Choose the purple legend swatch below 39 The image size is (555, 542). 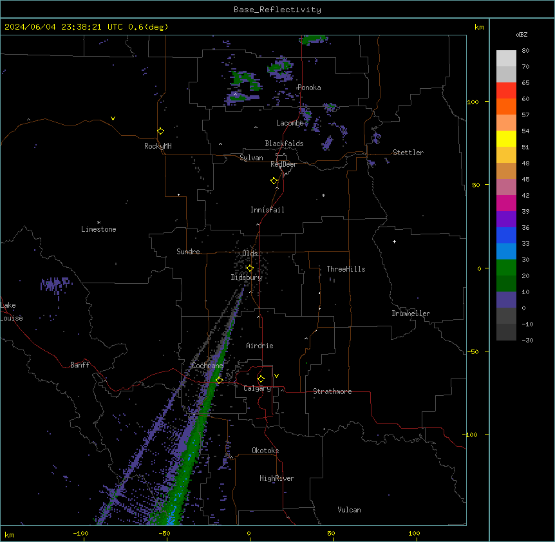click(x=506, y=220)
